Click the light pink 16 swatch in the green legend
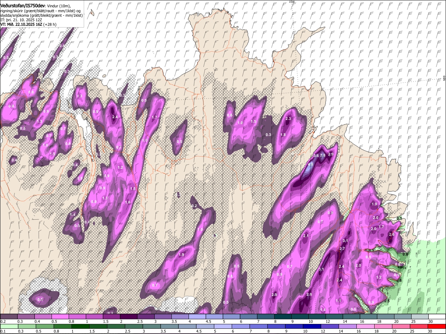Viewport: 446px width, 334px height. coord(366,326)
